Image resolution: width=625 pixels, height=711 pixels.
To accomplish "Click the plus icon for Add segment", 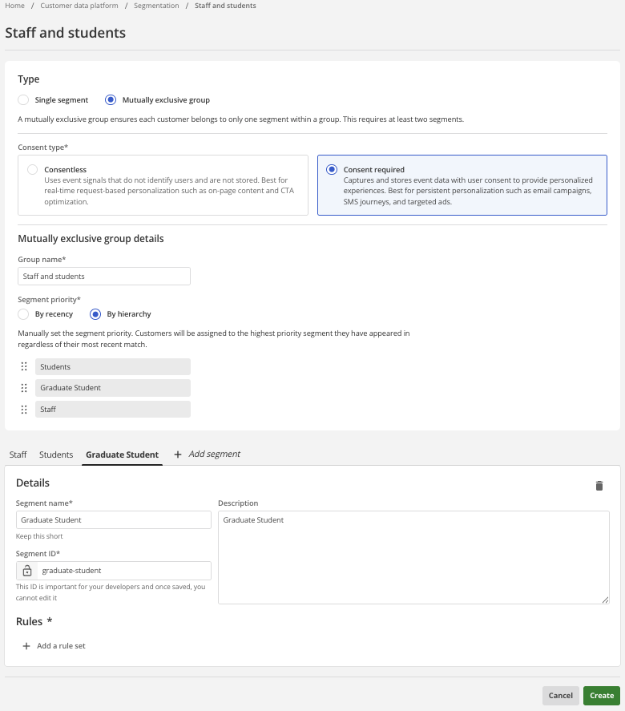I will point(178,454).
